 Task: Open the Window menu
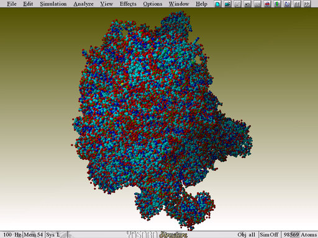pos(179,4)
